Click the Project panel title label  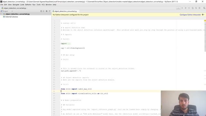pos(5,11)
